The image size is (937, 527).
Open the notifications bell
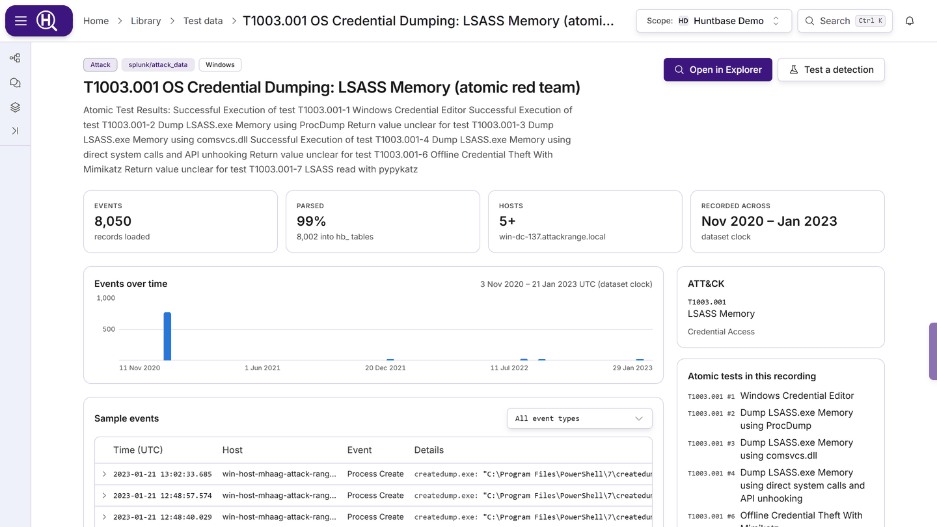(x=910, y=21)
